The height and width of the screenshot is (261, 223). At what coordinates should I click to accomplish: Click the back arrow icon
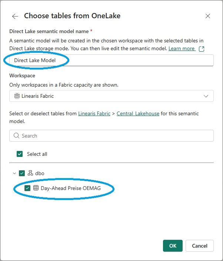15,16
